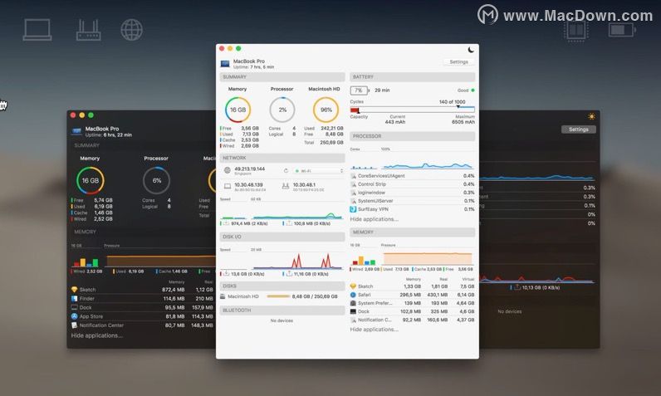Click the chip icon at the top right
The width and height of the screenshot is (661, 396).
pos(575,30)
